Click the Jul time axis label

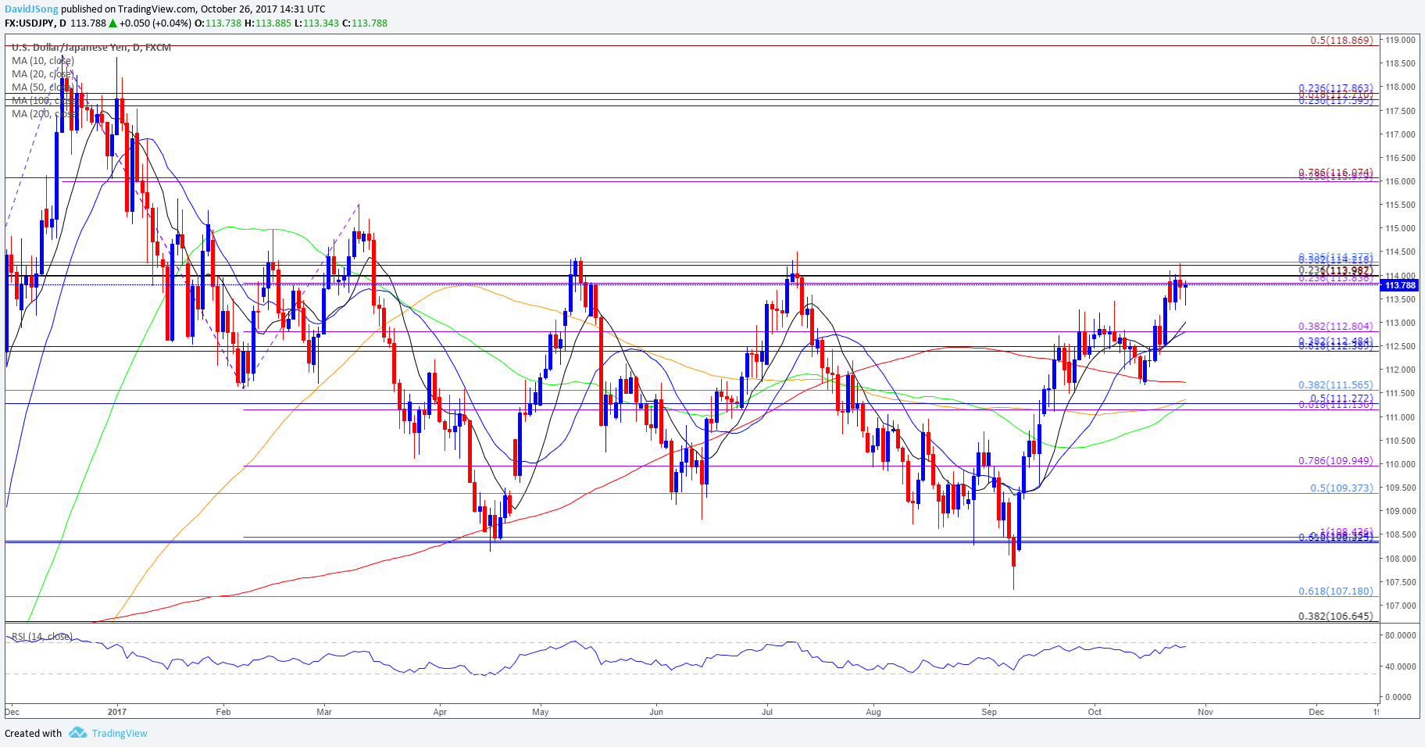[x=767, y=712]
